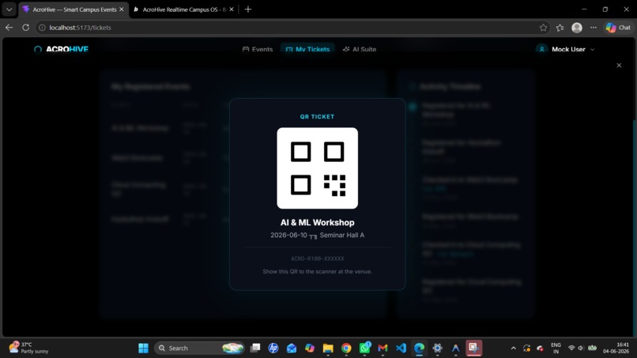Open File Explorer from taskbar
637x358 pixels.
click(328, 348)
